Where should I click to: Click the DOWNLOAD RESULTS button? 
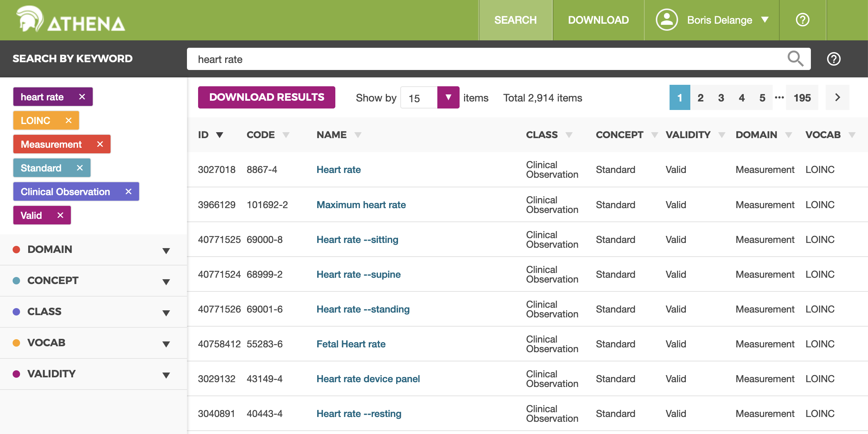click(x=267, y=97)
